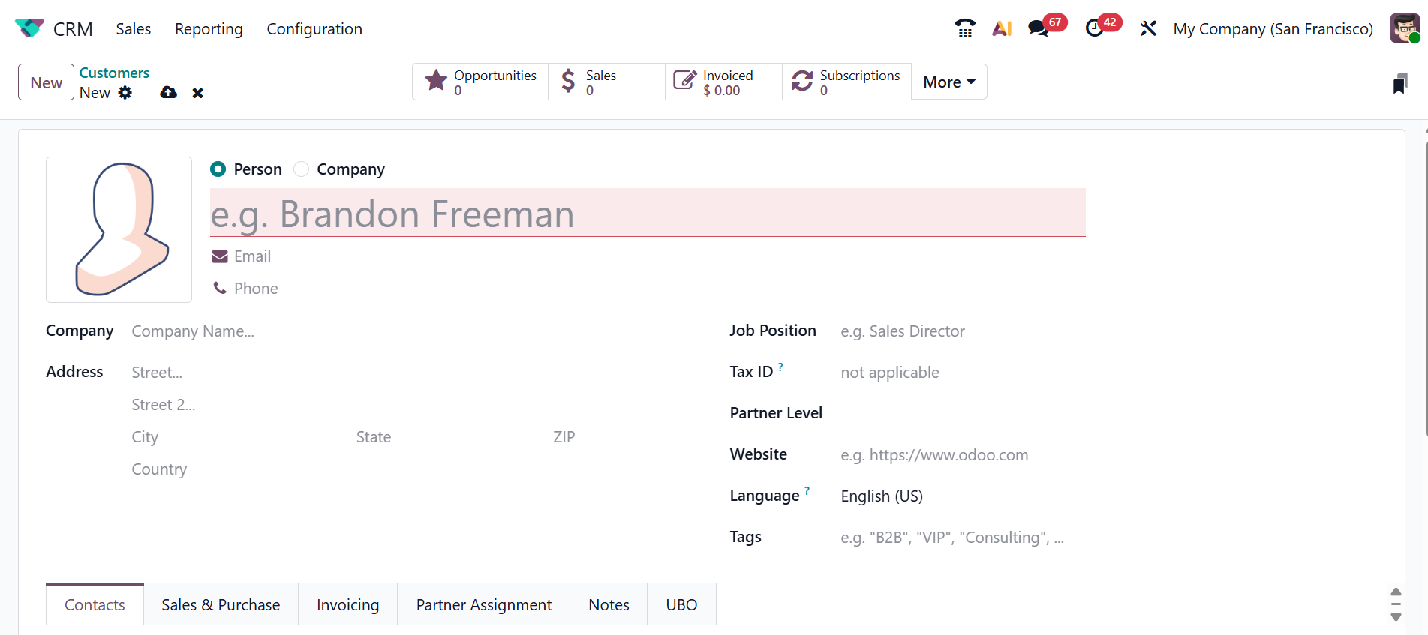Screen dimensions: 1428x635
Task: Select the Company radio button
Action: pos(302,169)
